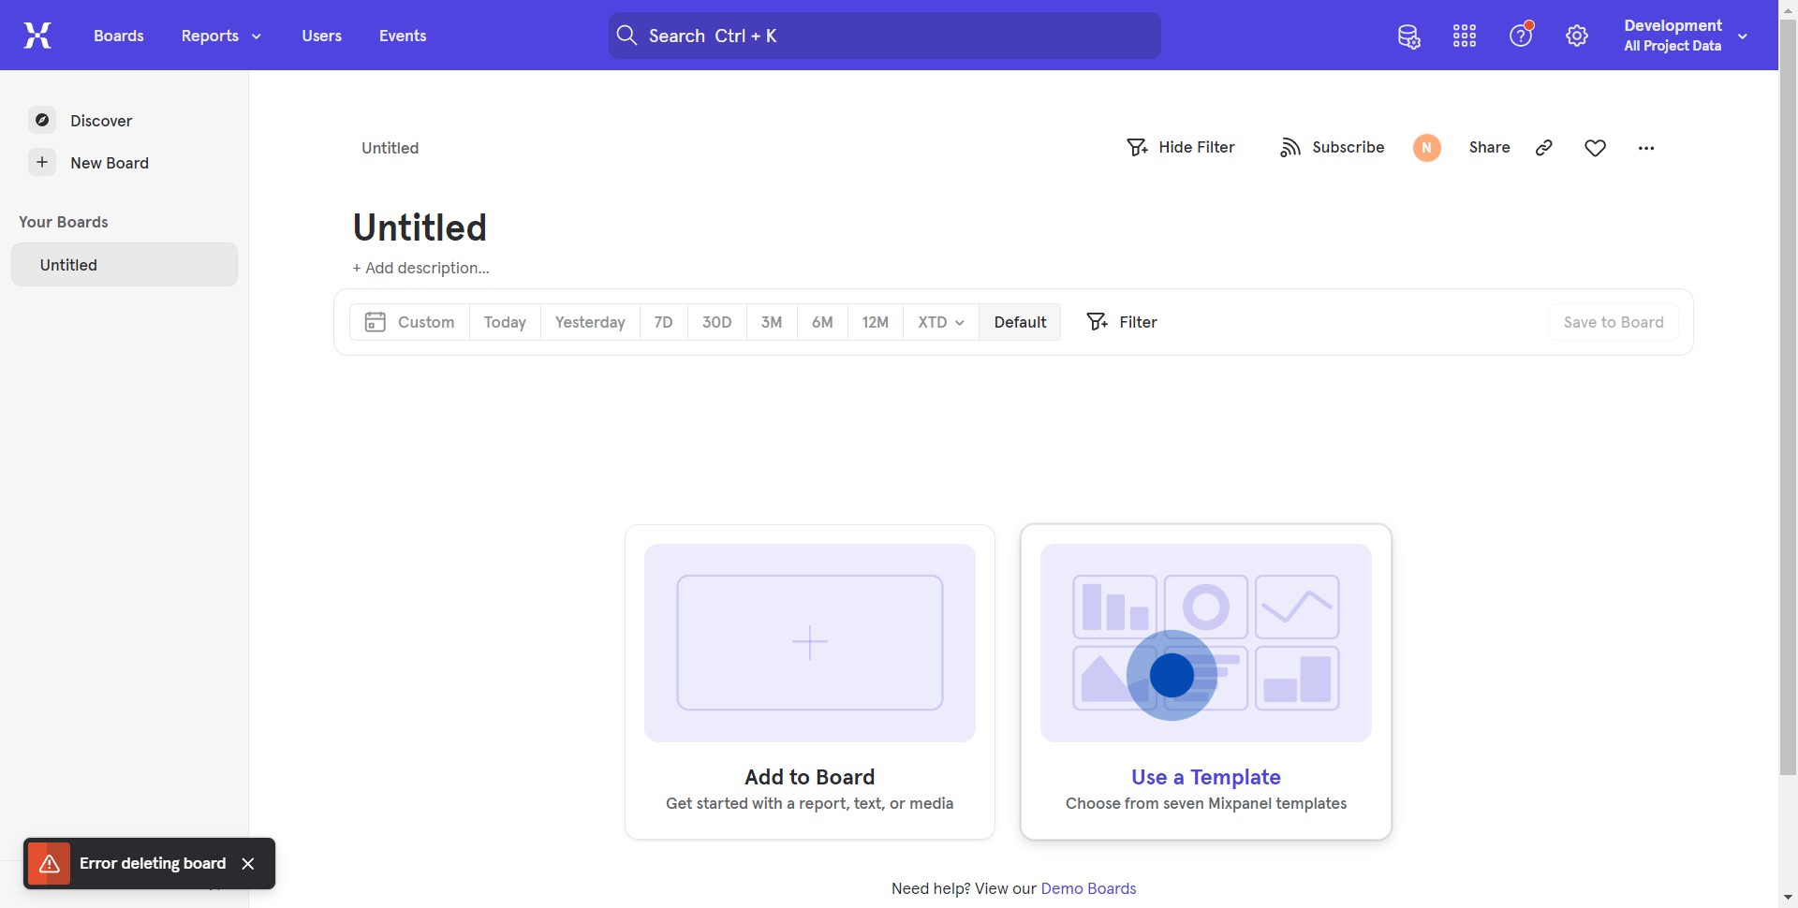1798x908 pixels.
Task: Copy board link with chain icon
Action: tap(1544, 148)
